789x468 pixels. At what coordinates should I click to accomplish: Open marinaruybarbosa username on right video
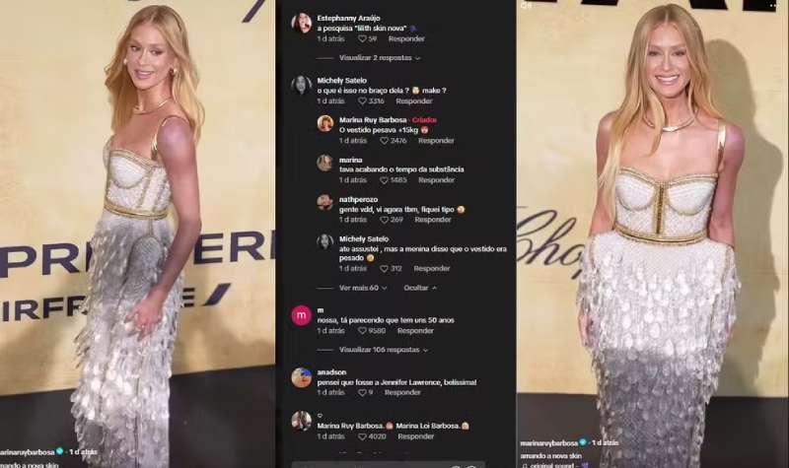tap(549, 443)
